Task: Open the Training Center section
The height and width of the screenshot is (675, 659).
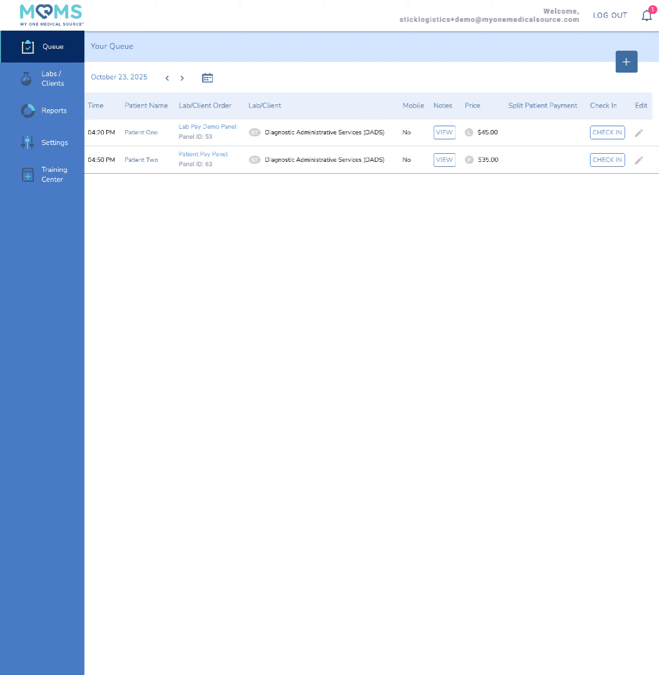Action: click(x=43, y=174)
